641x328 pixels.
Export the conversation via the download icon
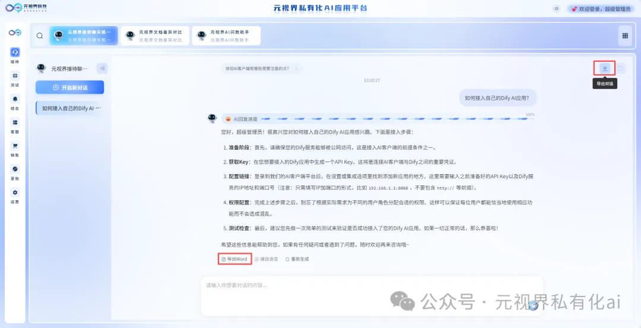coord(605,68)
